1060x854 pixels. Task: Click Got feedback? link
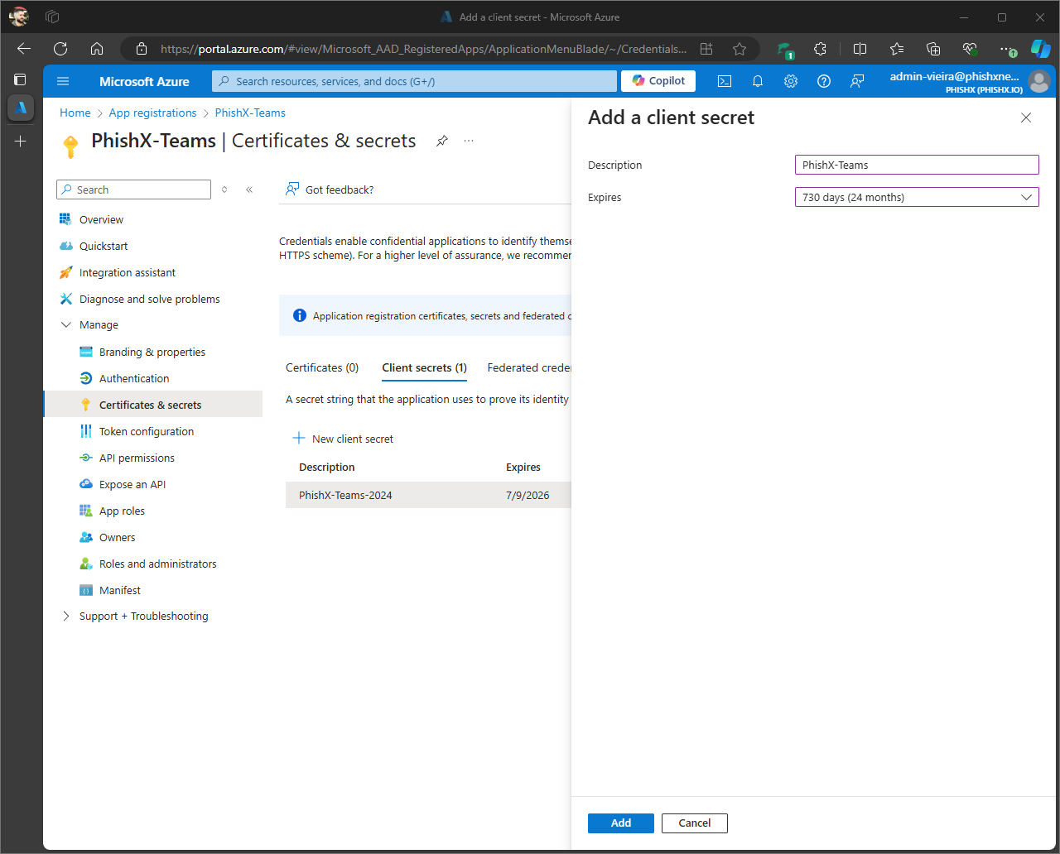click(330, 190)
